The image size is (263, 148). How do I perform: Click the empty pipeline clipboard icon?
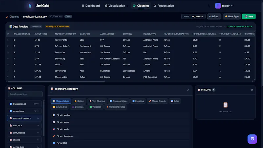pos(226,105)
